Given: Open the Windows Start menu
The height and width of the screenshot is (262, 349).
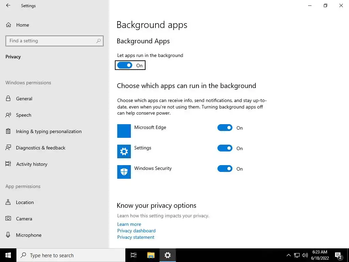Looking at the screenshot, I should 8,255.
